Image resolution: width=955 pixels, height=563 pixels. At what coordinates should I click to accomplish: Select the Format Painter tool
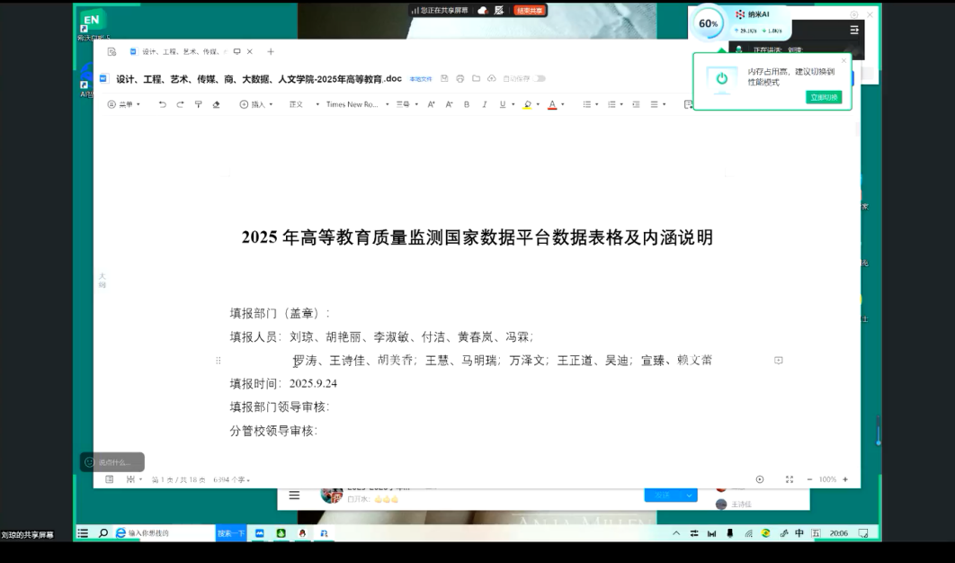point(198,104)
